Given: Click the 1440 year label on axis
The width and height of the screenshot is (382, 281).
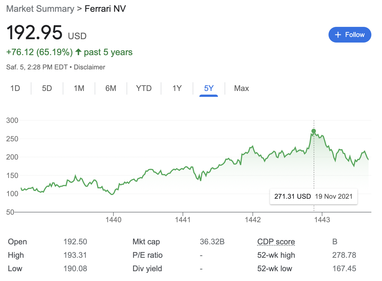Looking at the screenshot, I should pos(113,220).
